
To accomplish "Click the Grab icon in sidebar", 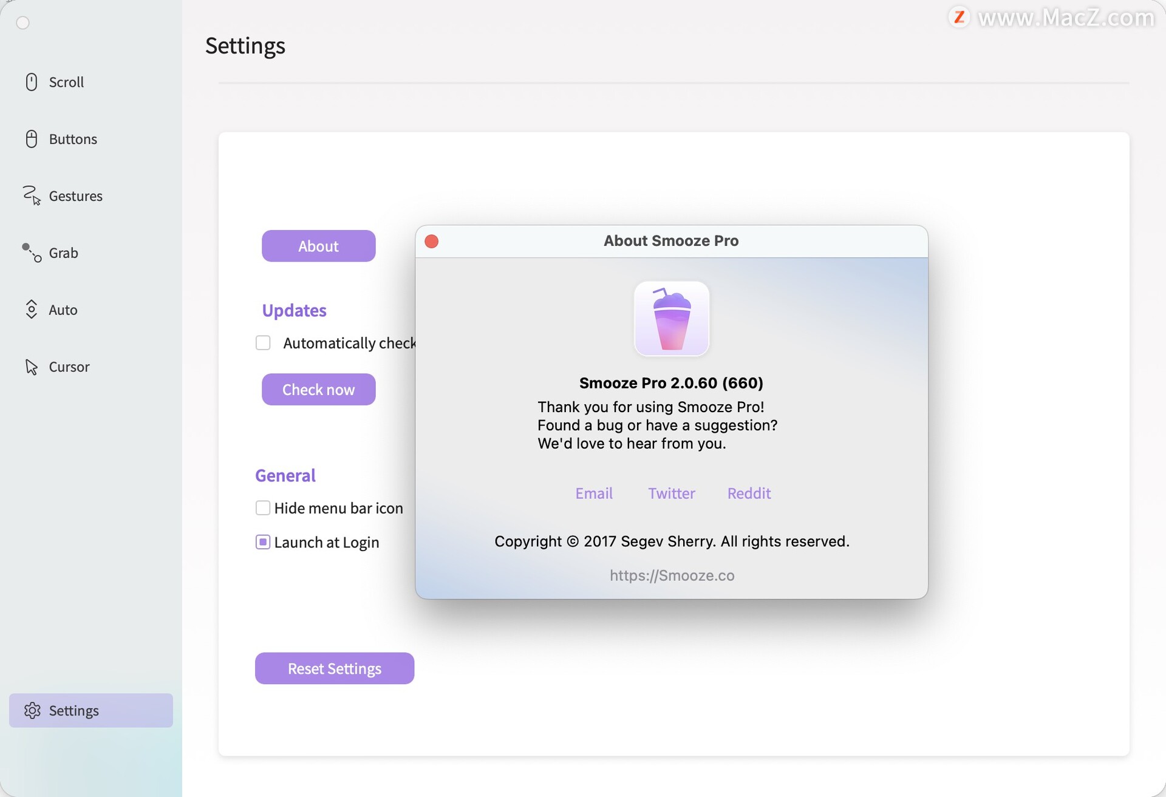I will (32, 253).
